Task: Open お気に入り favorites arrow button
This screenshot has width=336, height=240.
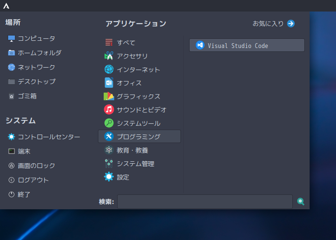Action: [291, 24]
